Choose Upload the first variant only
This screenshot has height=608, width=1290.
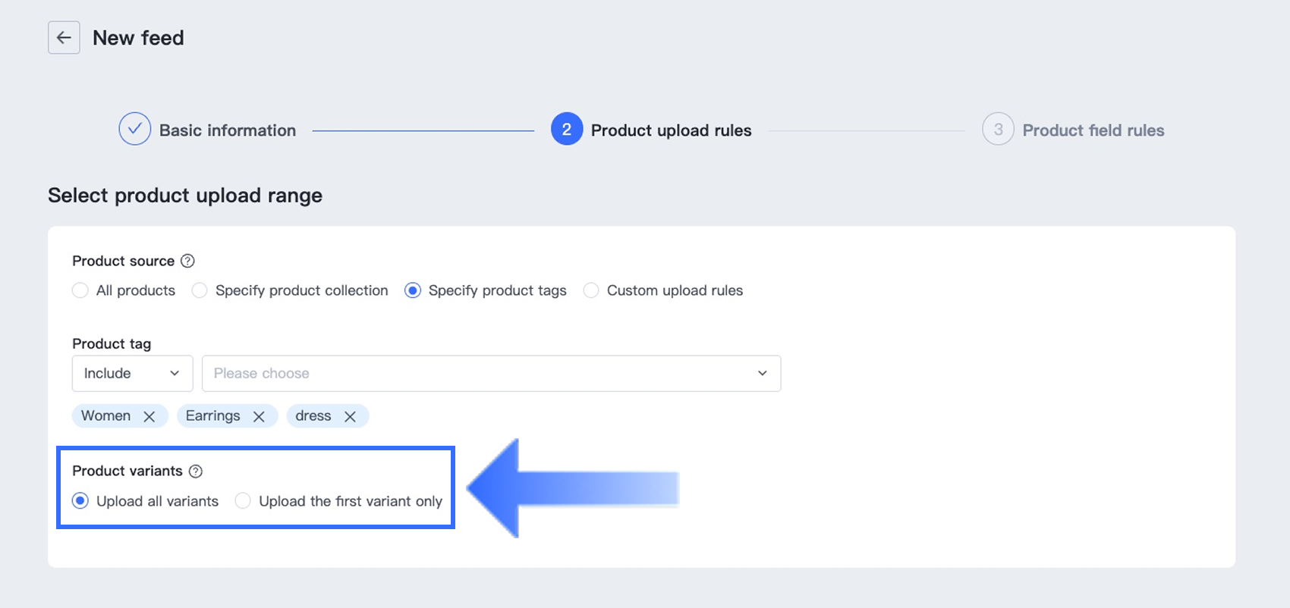243,501
